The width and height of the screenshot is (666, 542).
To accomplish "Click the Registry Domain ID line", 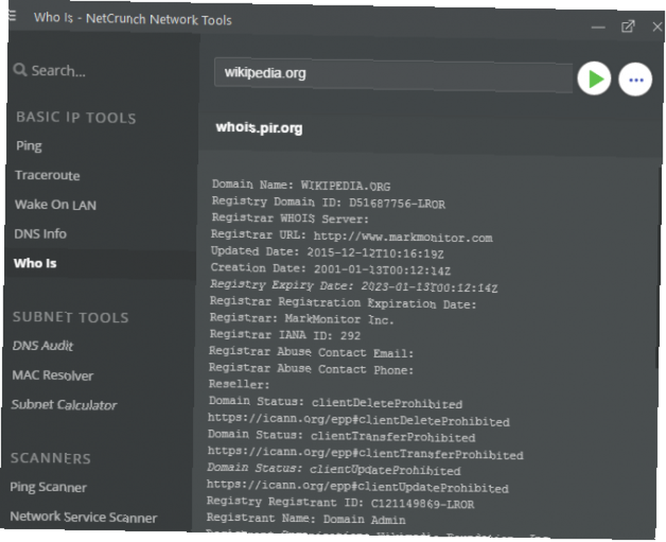I will (x=328, y=203).
